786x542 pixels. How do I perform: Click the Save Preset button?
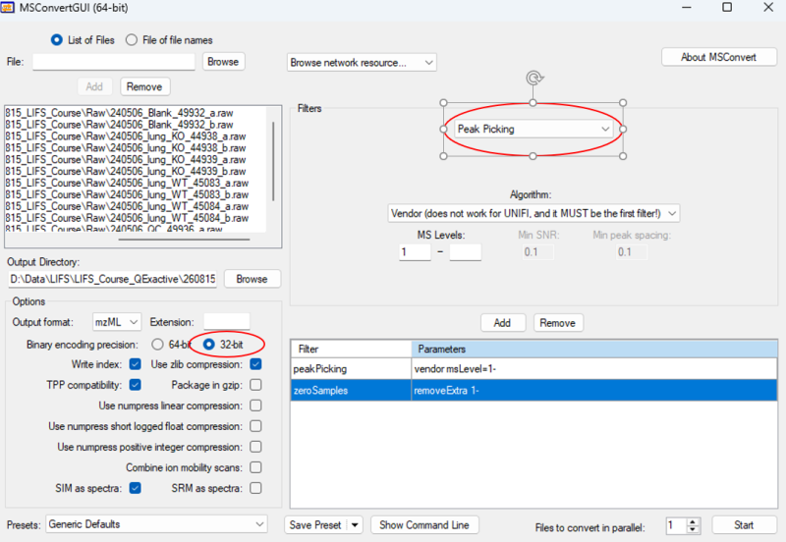315,525
